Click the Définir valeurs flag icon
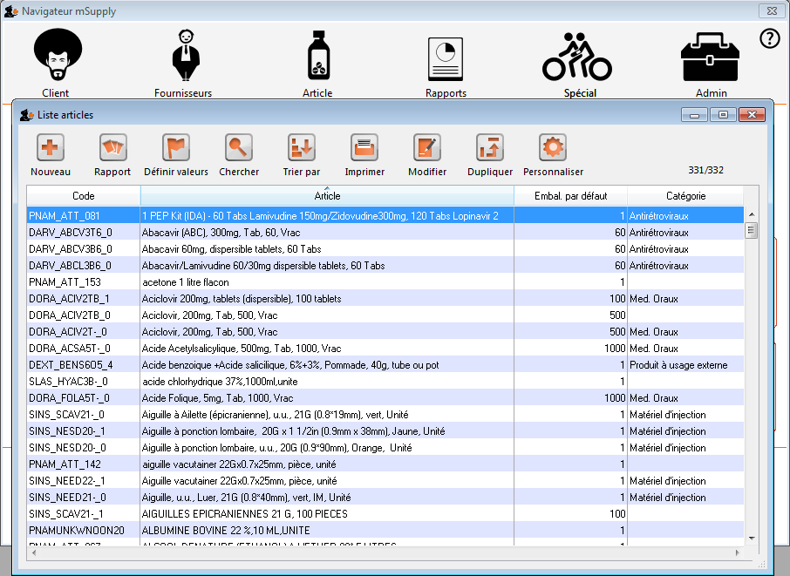The image size is (790, 576). point(176,147)
